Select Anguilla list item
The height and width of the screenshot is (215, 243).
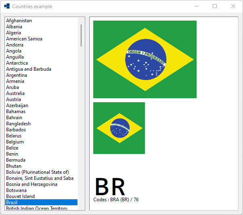point(42,57)
